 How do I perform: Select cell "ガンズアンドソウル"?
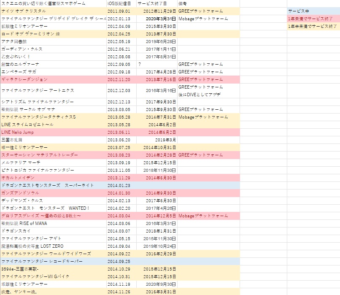(53, 193)
